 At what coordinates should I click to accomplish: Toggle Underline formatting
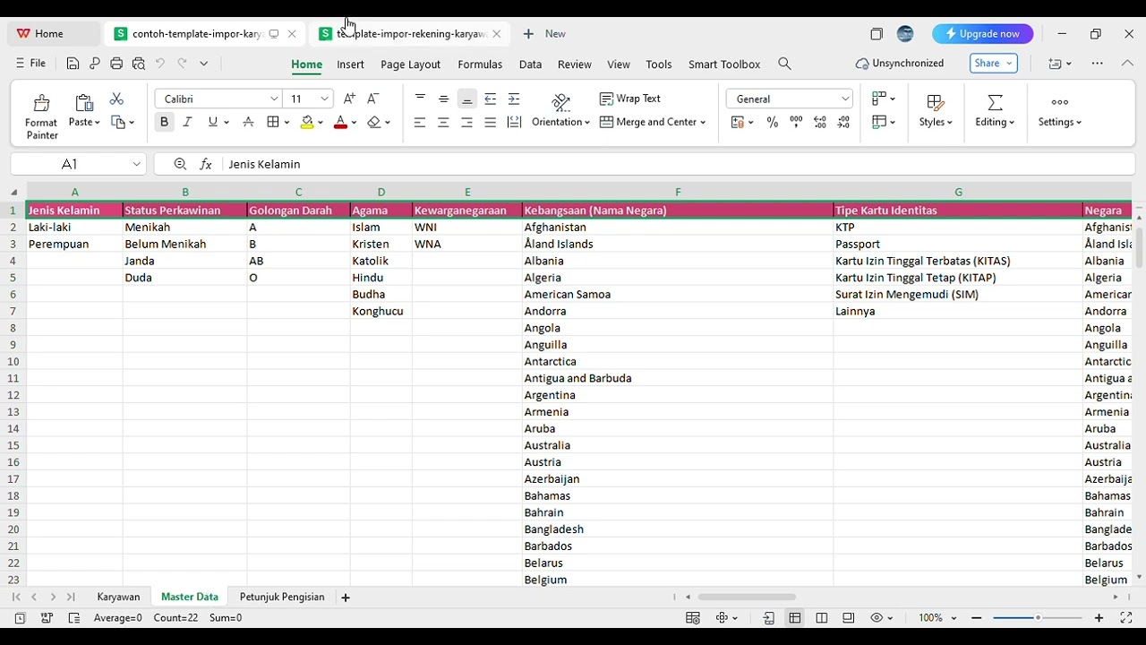212,122
